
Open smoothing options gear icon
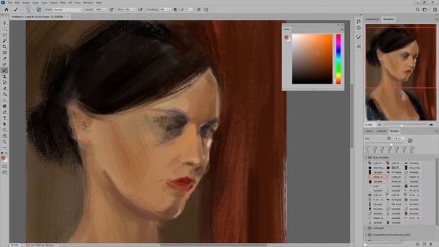click(176, 10)
